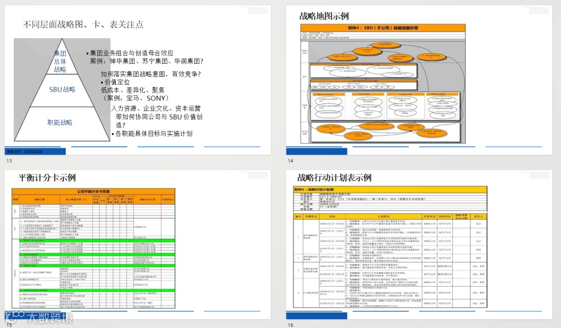Select slide 16 strategic action plan thumbnail

pyautogui.click(x=419, y=245)
